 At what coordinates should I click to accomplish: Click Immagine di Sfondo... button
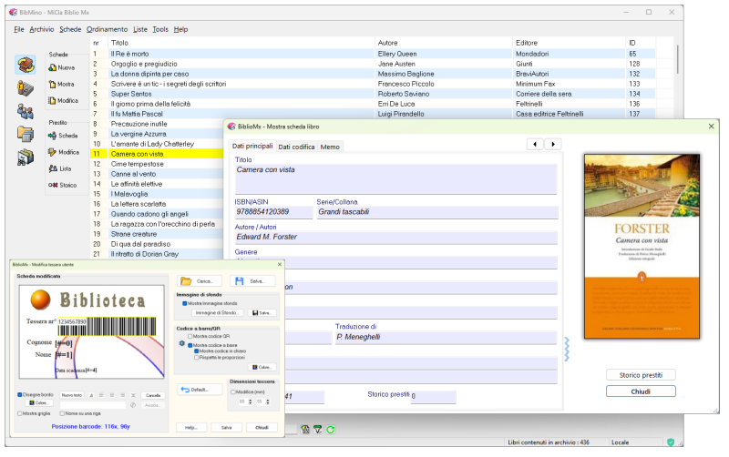[216, 313]
